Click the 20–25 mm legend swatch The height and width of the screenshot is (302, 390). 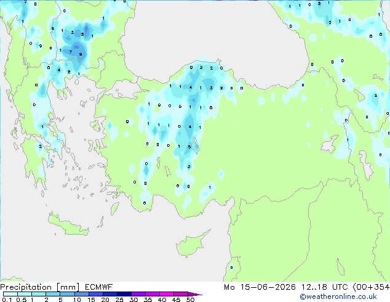(110, 294)
